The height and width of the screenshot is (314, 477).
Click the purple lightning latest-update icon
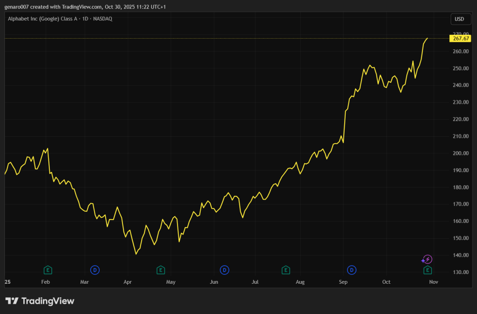[427, 260]
